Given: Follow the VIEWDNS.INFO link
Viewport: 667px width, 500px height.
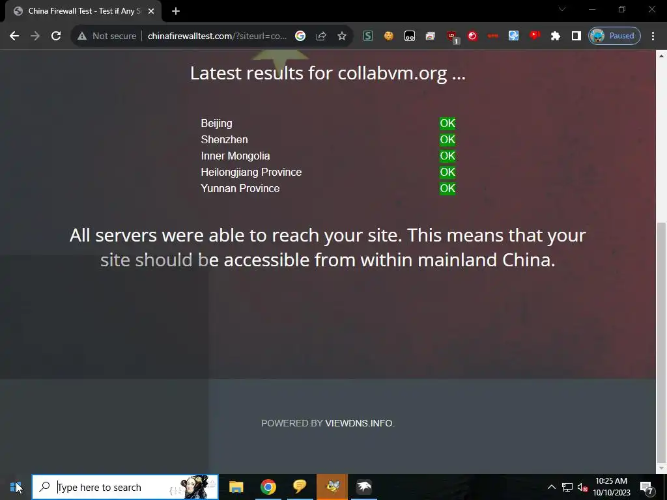Looking at the screenshot, I should pos(359,423).
